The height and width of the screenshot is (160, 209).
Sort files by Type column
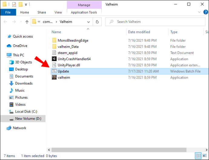174,32
